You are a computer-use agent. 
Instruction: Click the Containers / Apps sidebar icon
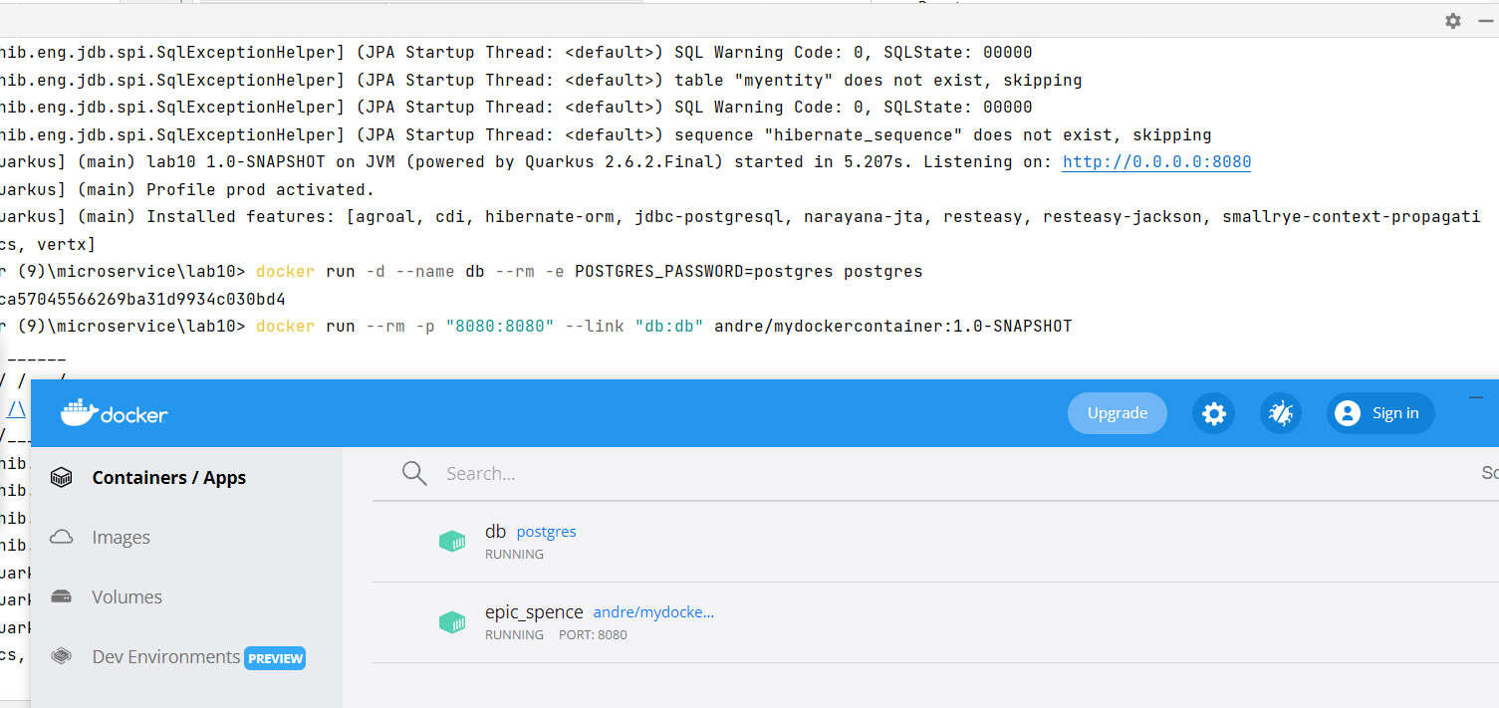tap(62, 478)
